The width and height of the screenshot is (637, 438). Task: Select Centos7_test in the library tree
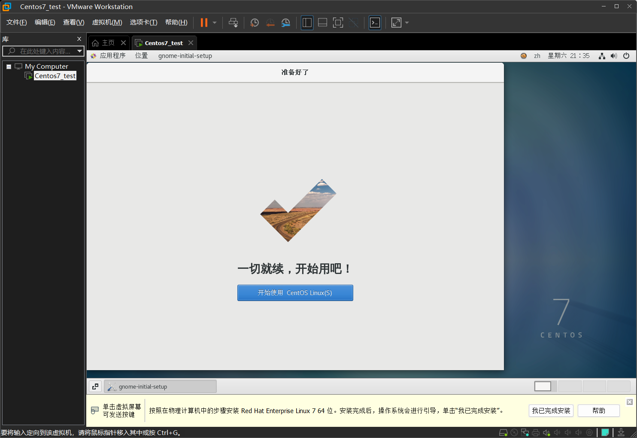pos(55,76)
